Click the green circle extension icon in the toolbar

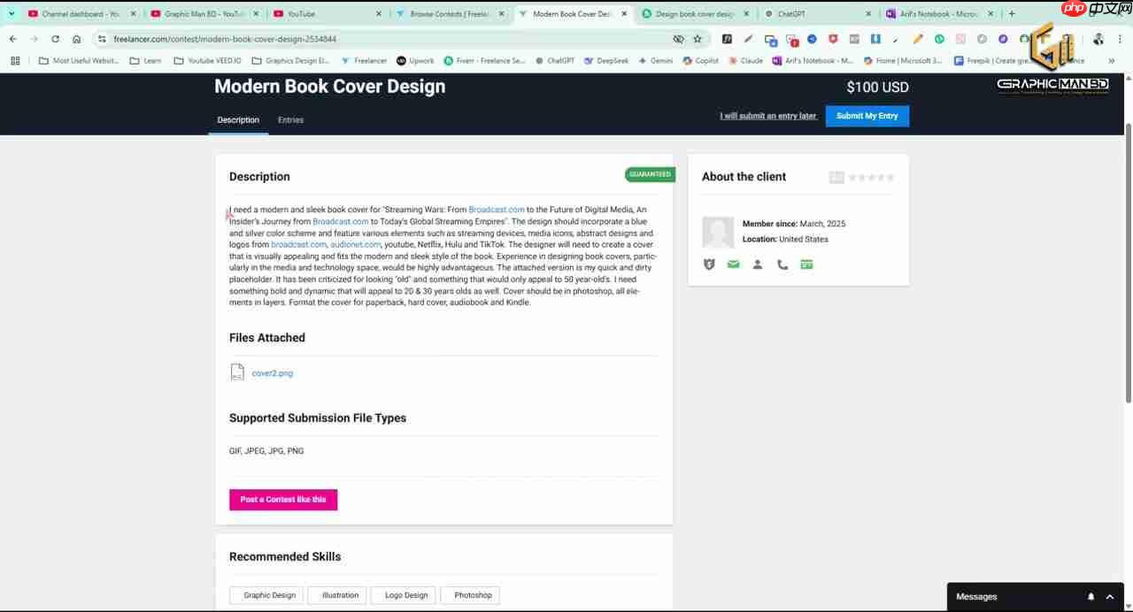(x=939, y=39)
